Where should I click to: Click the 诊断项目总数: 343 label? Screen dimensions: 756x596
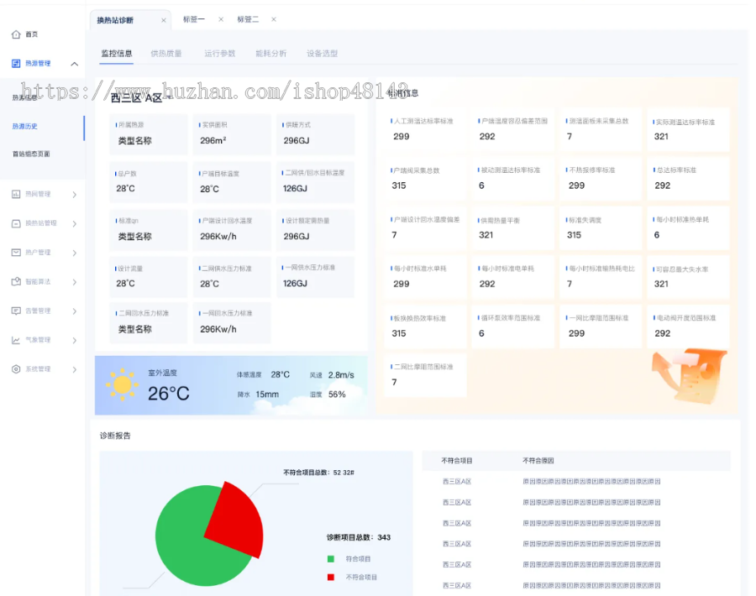tap(359, 537)
